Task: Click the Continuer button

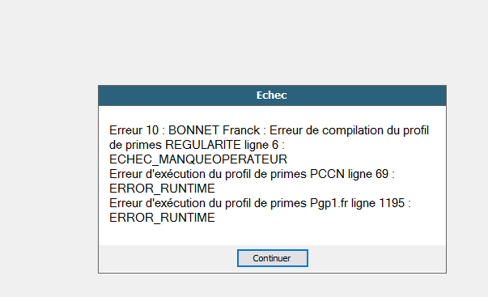Action: [272, 258]
